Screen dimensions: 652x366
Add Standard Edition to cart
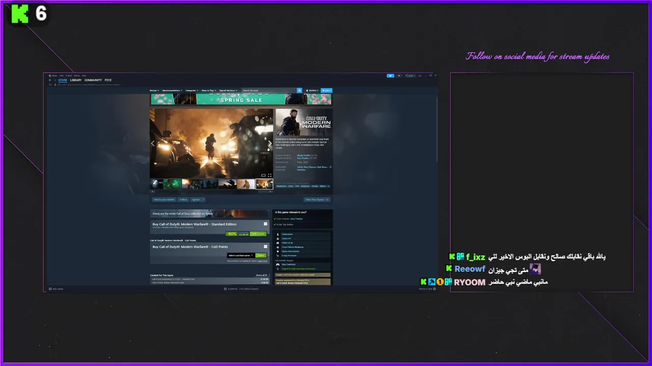(x=258, y=234)
